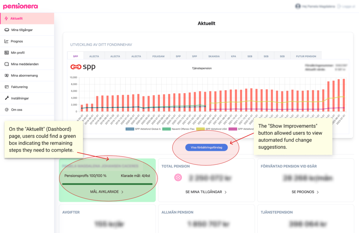359x233 pixels.
Task: Click the SPP logo above chart
Action: [83, 67]
